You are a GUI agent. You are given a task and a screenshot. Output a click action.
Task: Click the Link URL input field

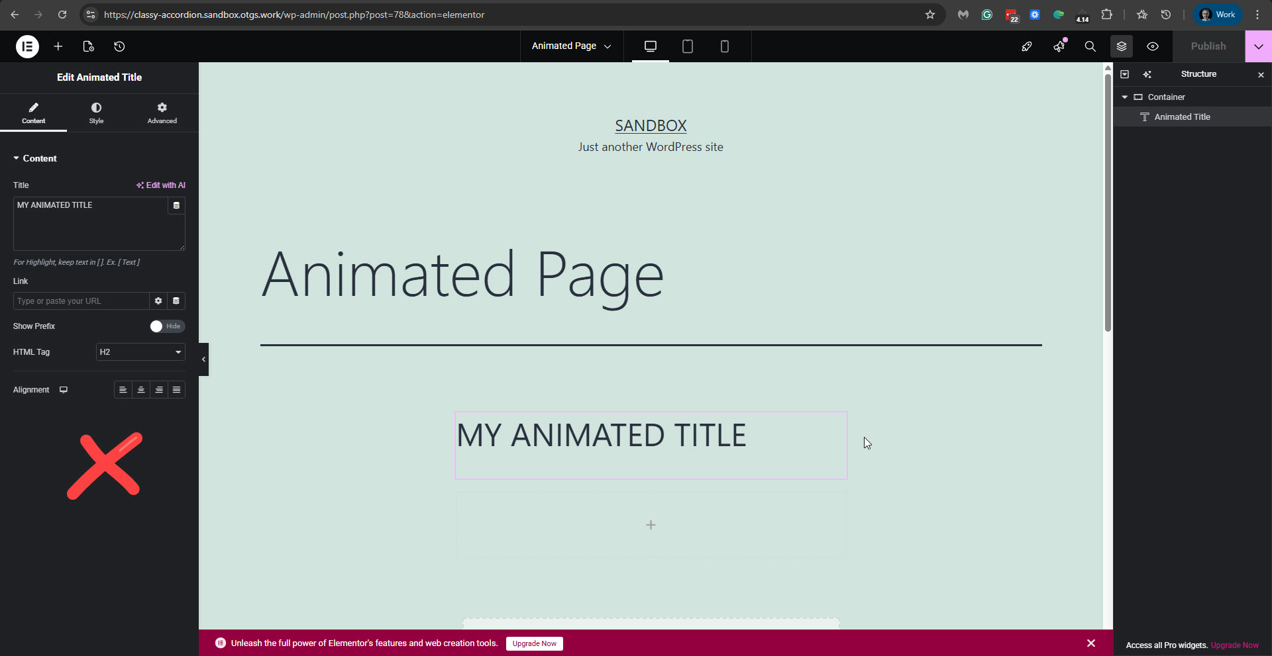point(81,301)
